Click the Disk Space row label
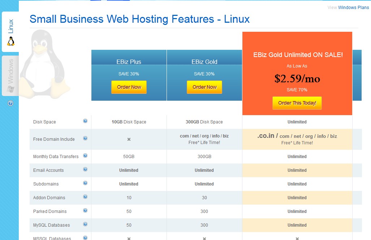Image resolution: width=371 pixels, height=240 pixels. (44, 122)
